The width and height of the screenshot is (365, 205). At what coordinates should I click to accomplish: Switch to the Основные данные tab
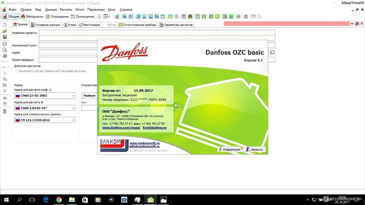45,25
